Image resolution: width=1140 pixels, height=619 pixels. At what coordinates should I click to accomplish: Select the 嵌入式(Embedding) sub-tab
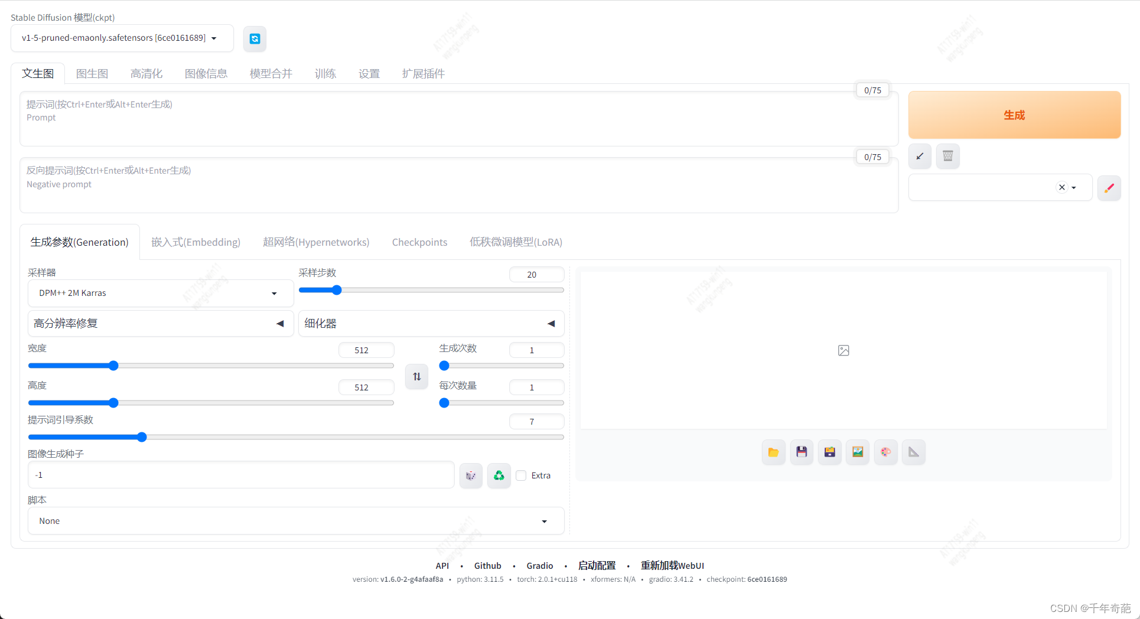coord(196,242)
